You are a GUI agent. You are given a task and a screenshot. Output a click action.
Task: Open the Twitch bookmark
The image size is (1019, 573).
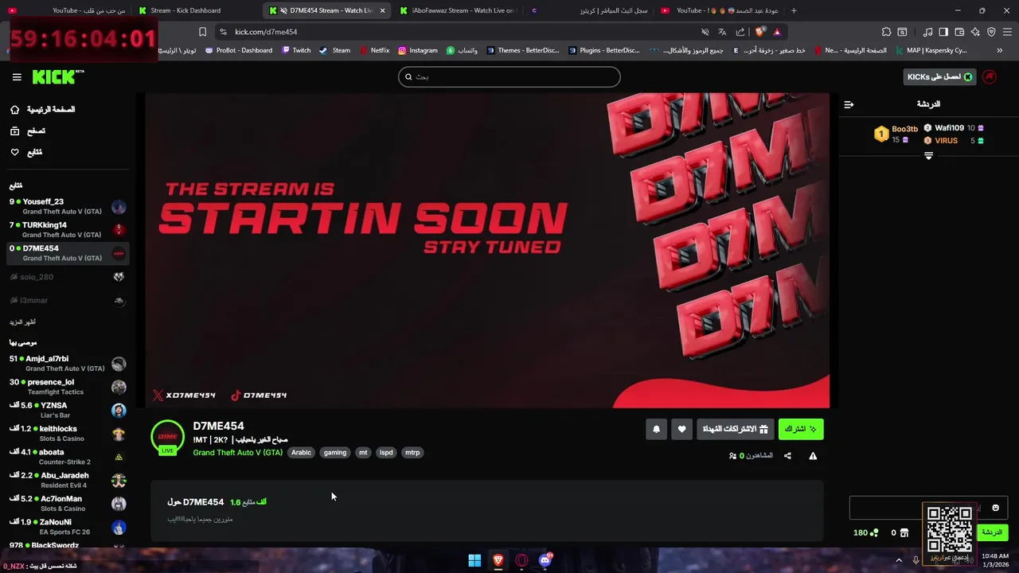point(295,50)
